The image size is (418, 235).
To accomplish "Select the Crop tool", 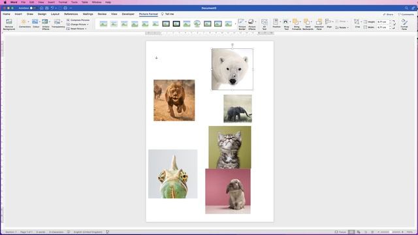I will coord(357,23).
